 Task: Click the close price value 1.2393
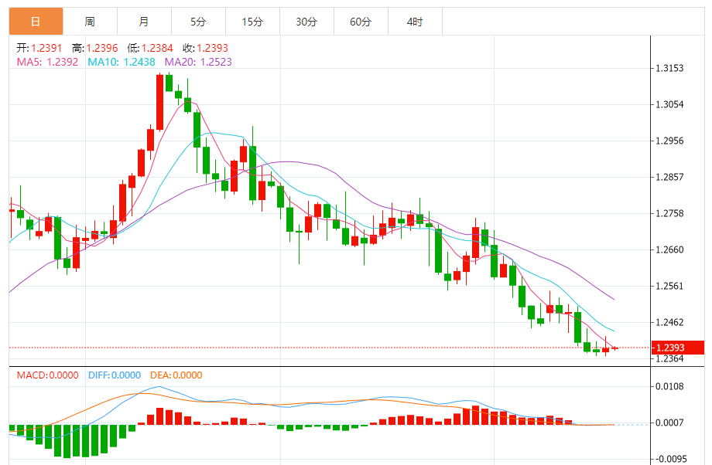(x=213, y=48)
